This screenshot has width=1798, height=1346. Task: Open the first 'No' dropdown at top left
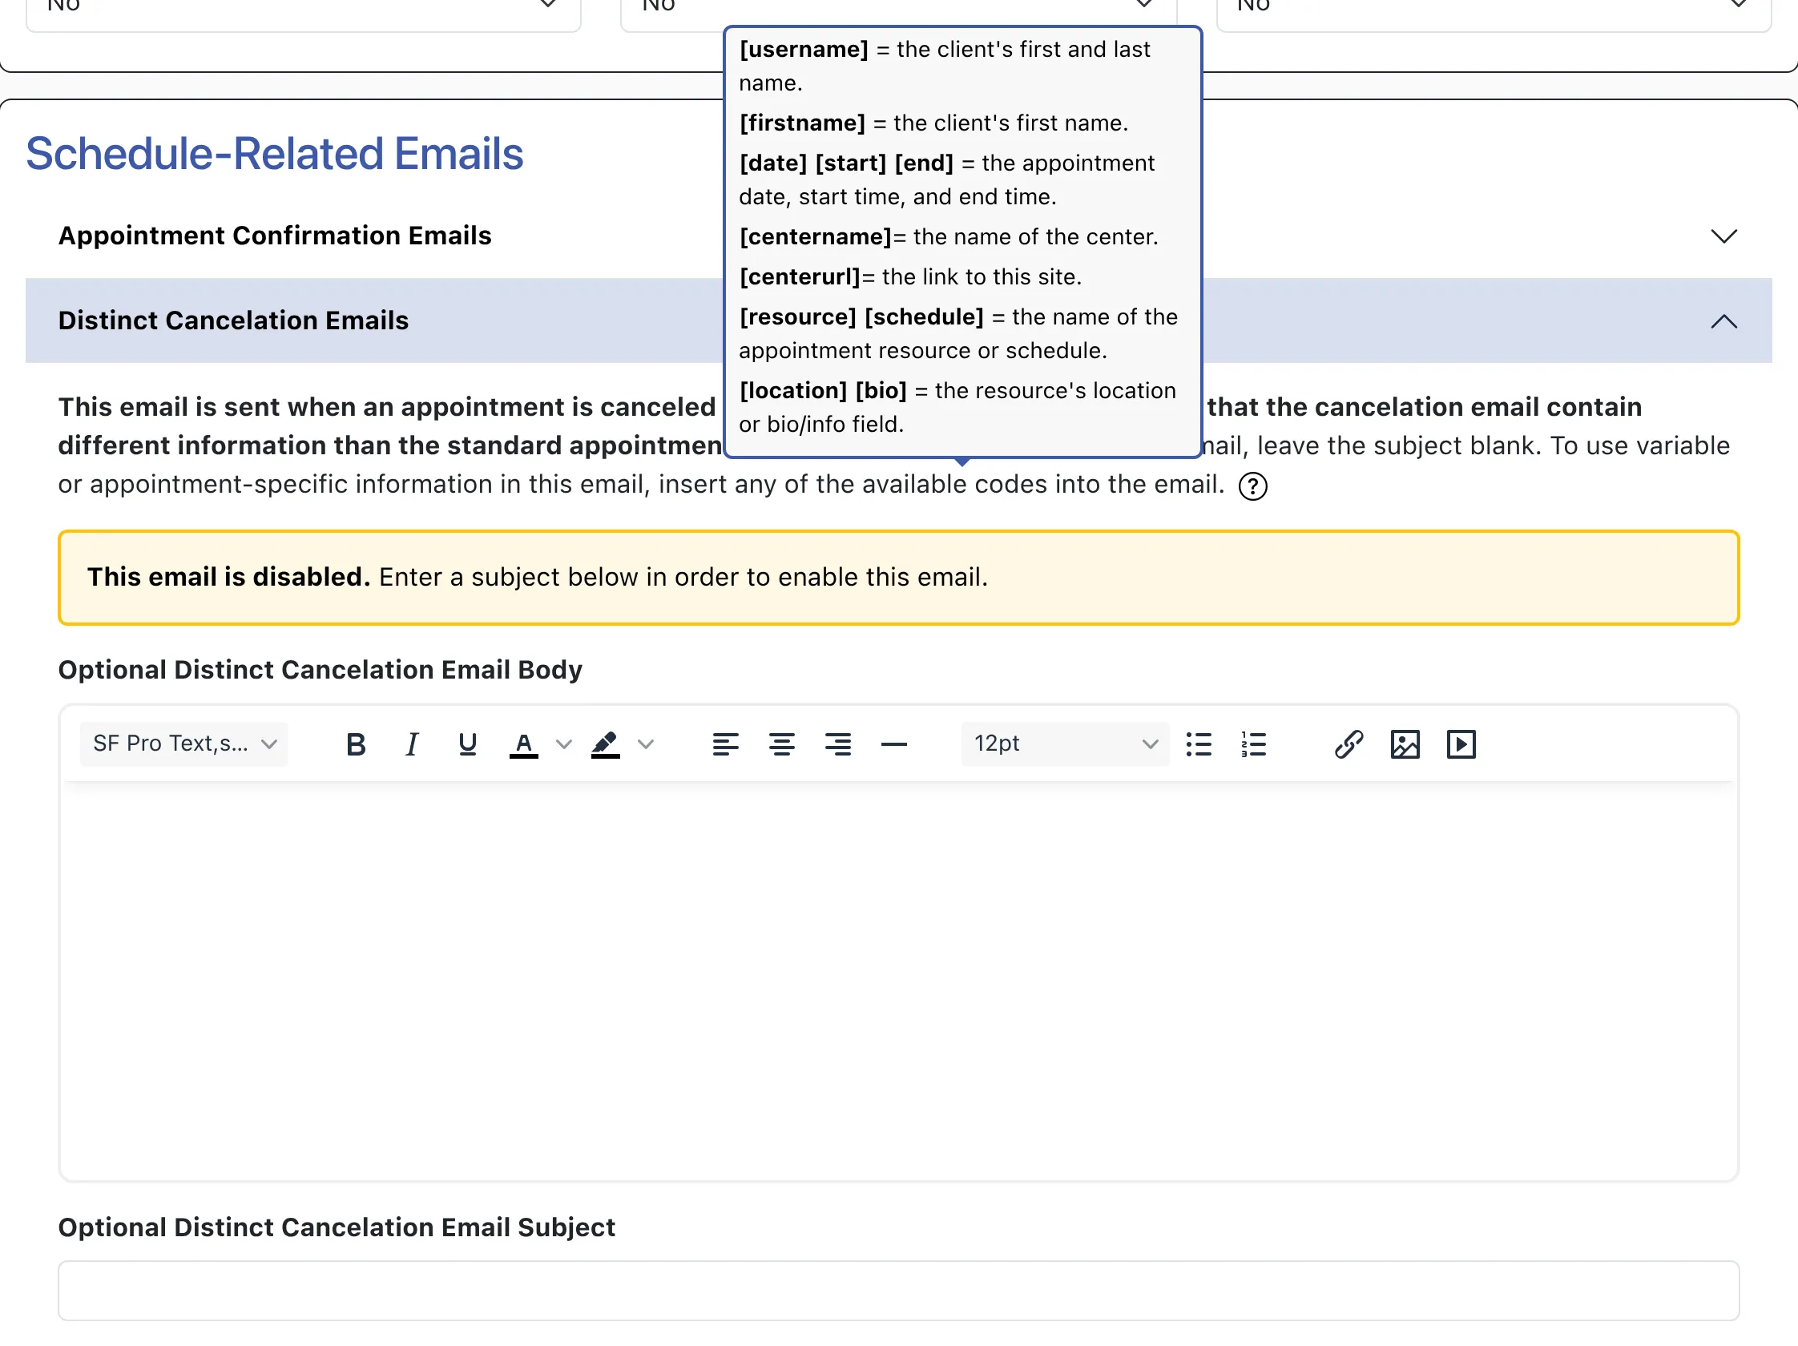point(303,8)
